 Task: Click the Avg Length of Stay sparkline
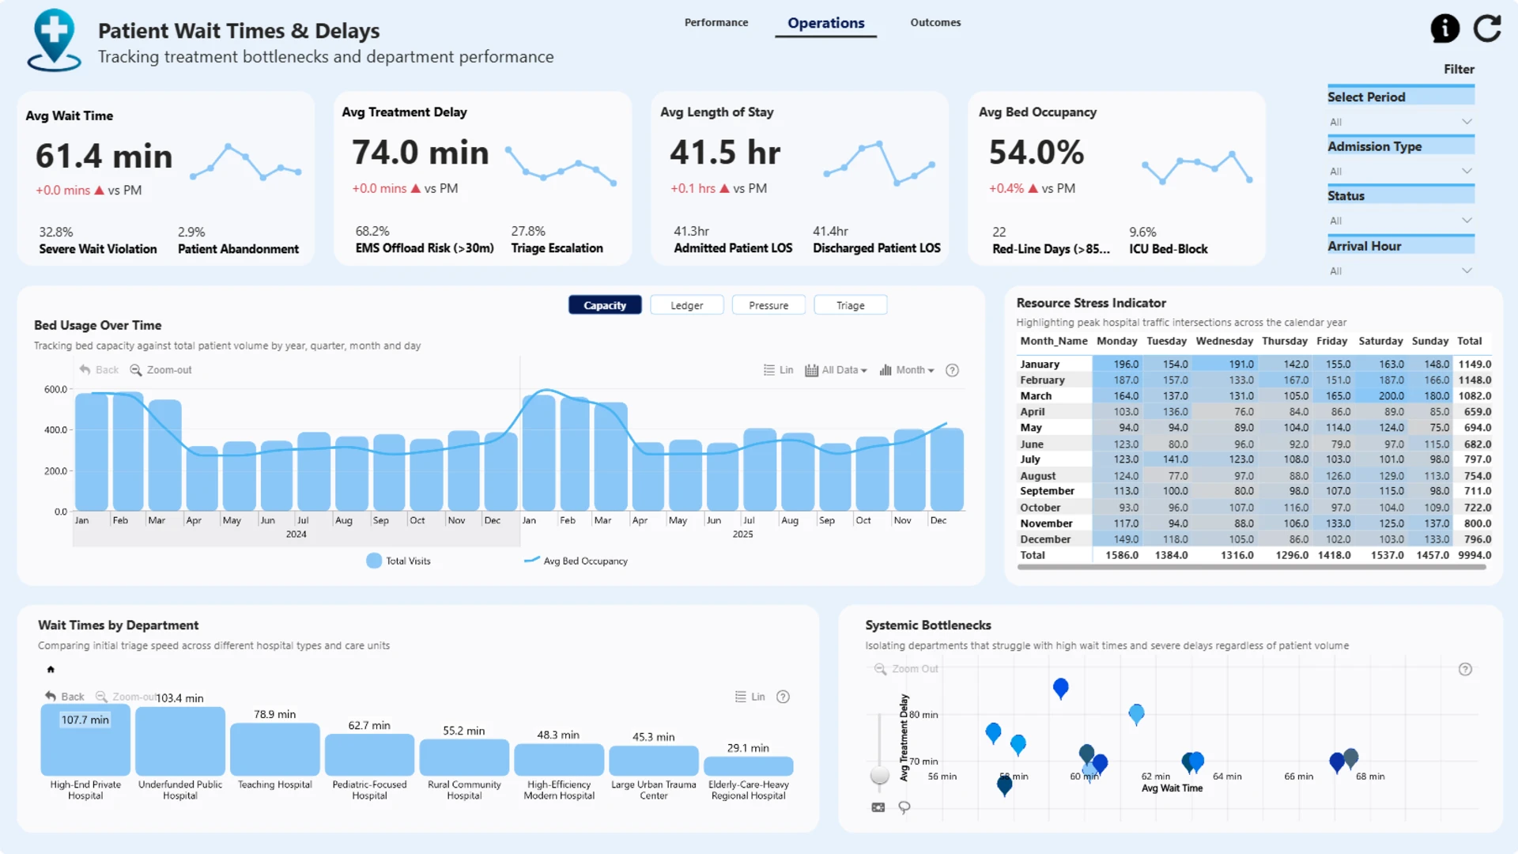(x=879, y=163)
